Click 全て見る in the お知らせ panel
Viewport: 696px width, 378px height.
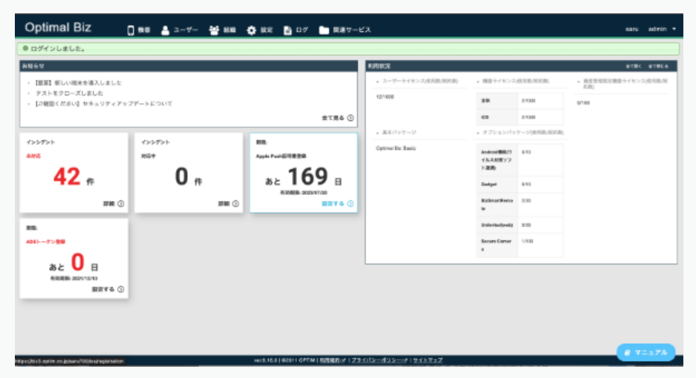click(337, 118)
